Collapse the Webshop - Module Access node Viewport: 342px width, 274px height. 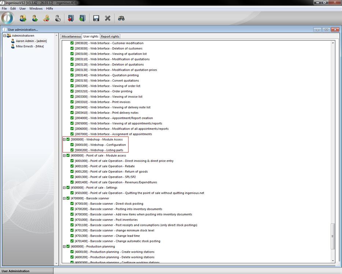[64, 140]
